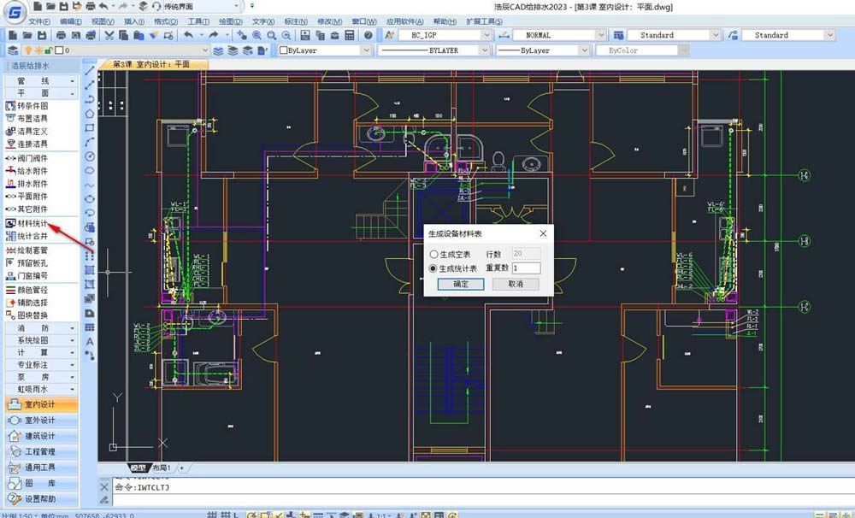Select the 生成空表 radio button
Viewport: 855px width, 518px height.
click(x=433, y=254)
